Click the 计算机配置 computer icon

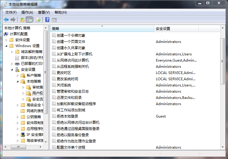tap(6, 34)
